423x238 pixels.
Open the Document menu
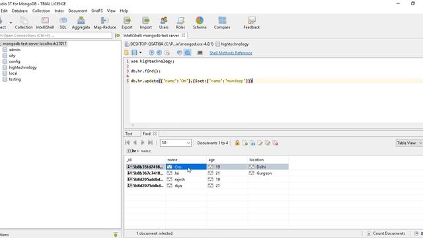pyautogui.click(x=77, y=11)
